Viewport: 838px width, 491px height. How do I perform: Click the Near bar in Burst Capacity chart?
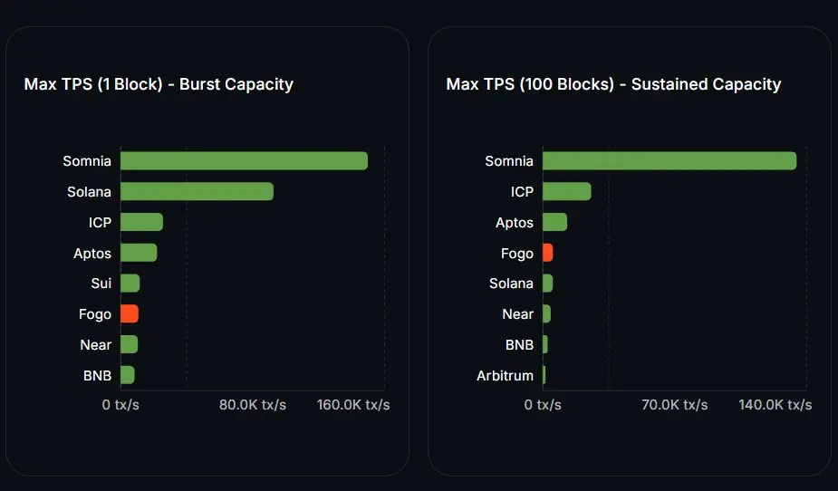tap(129, 344)
